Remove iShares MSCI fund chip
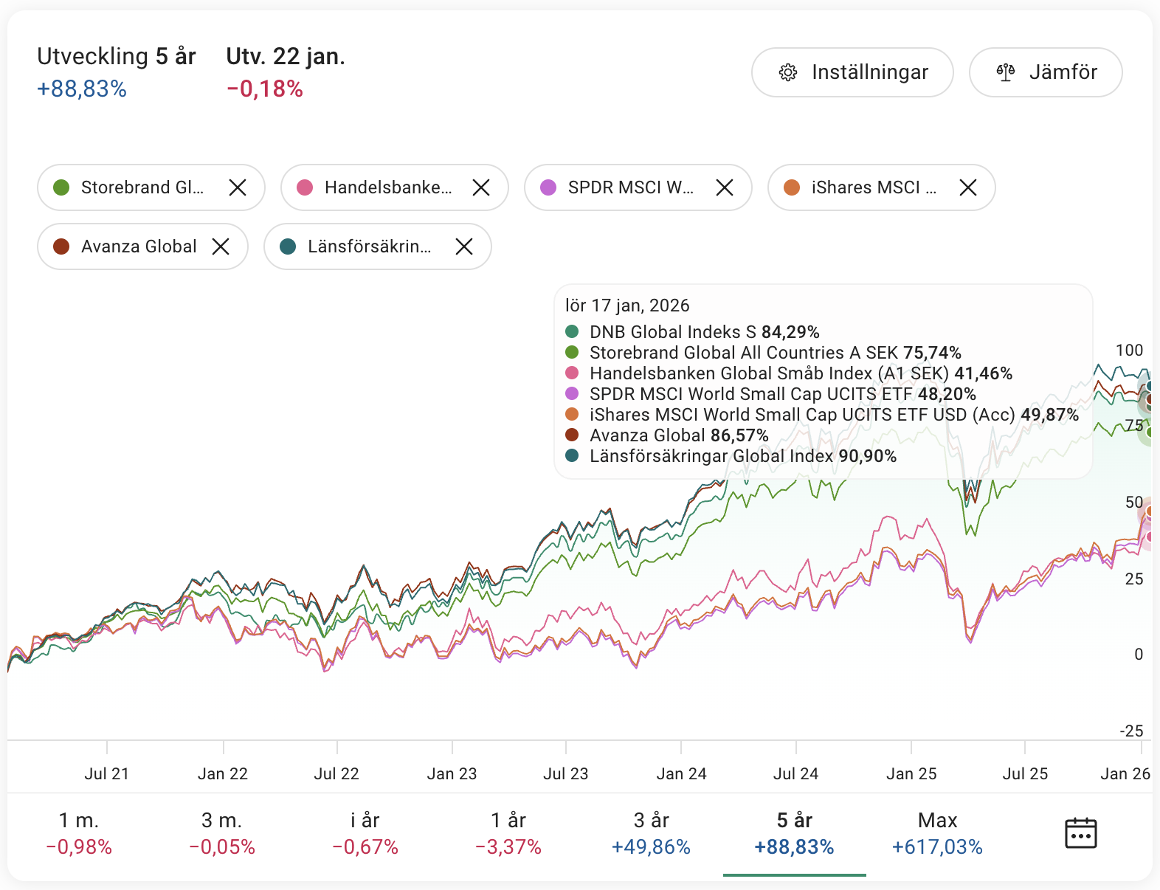This screenshot has height=890, width=1160. pyautogui.click(x=968, y=187)
